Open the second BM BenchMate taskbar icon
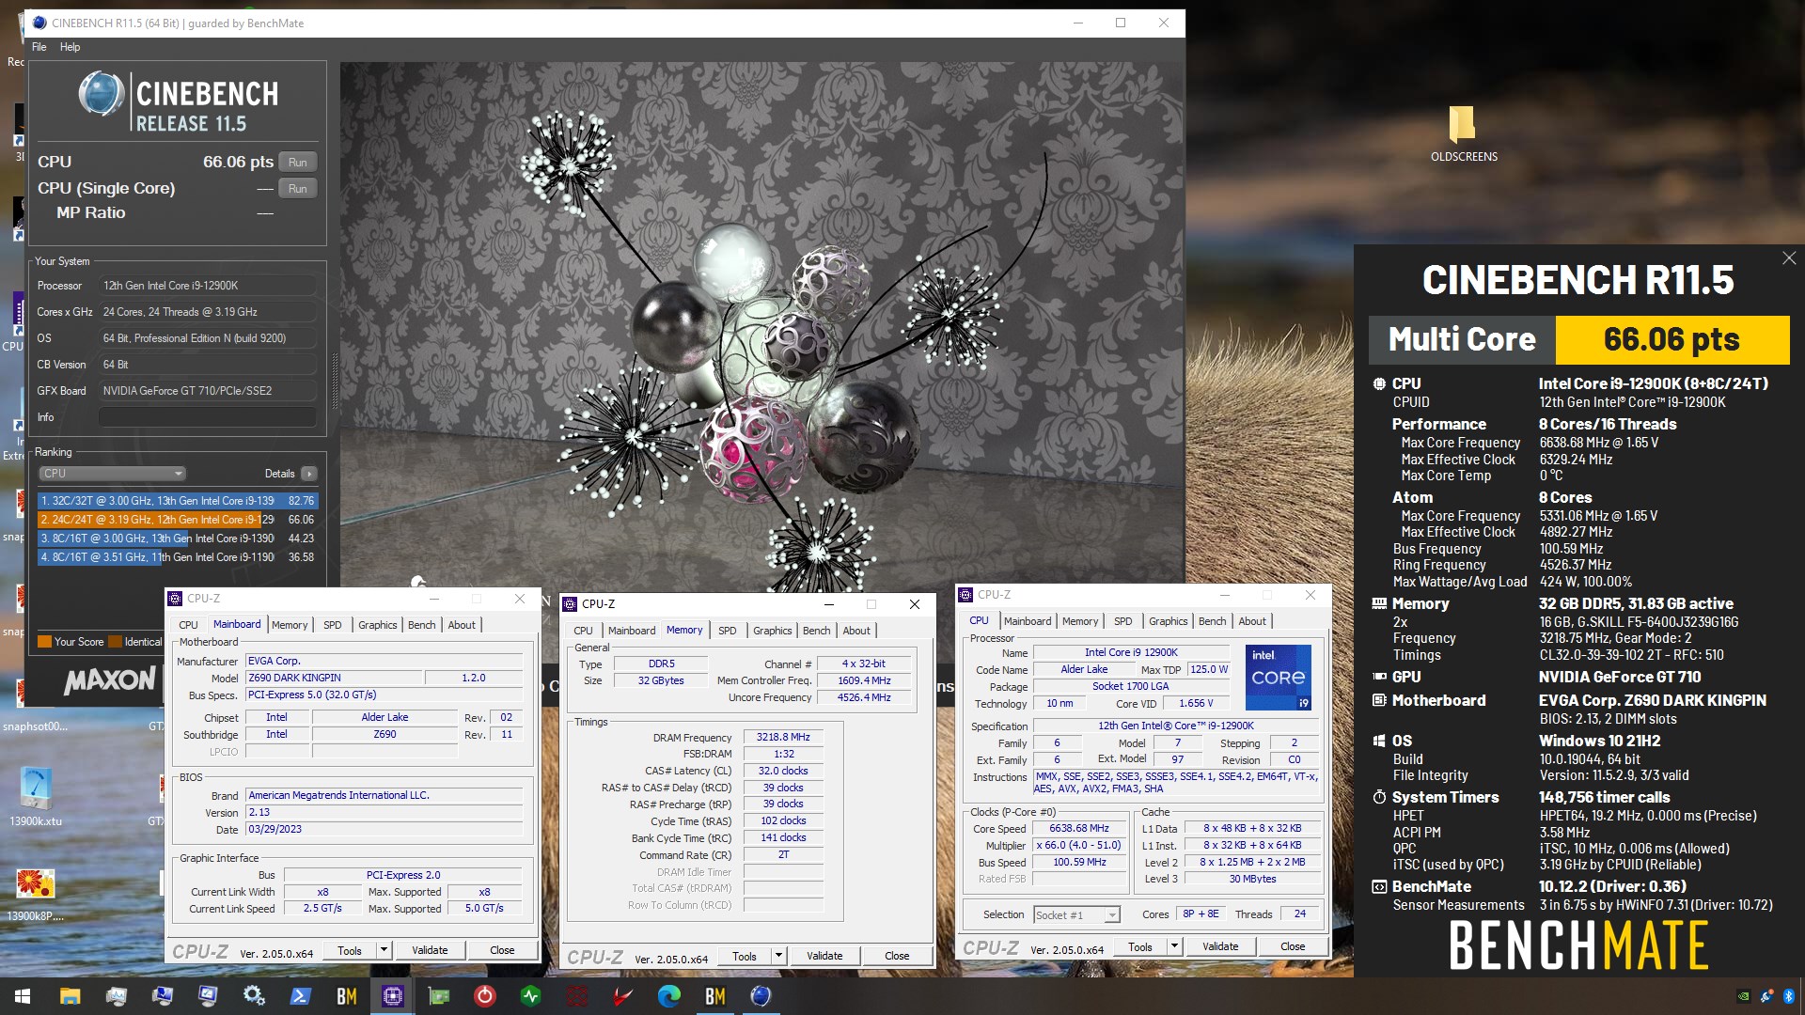1805x1015 pixels. [x=714, y=996]
